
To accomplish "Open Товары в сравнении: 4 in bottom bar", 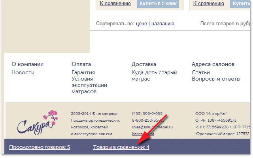I will [x=121, y=147].
